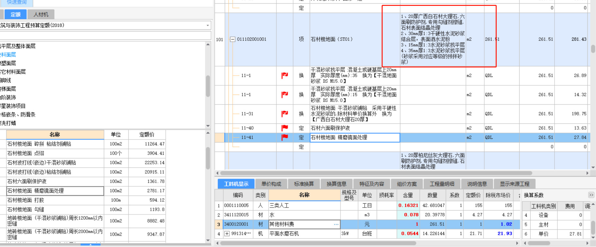Click the down arrow of the category tree scrollbar
This screenshot has height=247, width=596.
click(208, 126)
